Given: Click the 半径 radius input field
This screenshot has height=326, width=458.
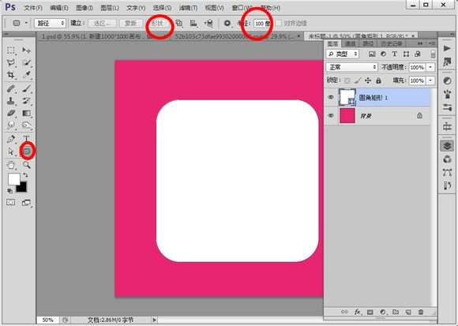Looking at the screenshot, I should (262, 24).
